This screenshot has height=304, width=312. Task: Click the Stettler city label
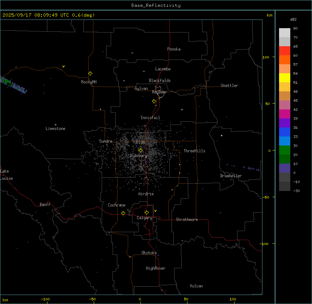pyautogui.click(x=229, y=86)
